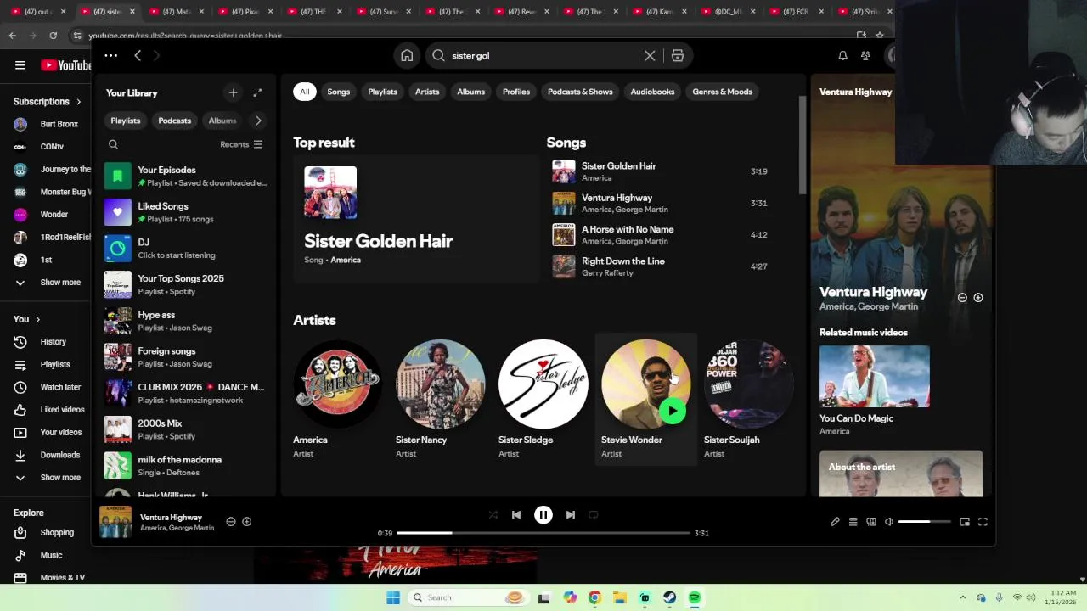This screenshot has height=611, width=1087.
Task: Open the mini player
Action: pyautogui.click(x=965, y=522)
